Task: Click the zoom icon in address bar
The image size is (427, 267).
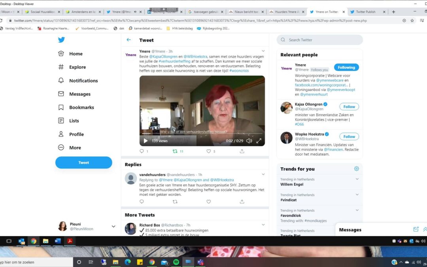Action: (x=404, y=21)
